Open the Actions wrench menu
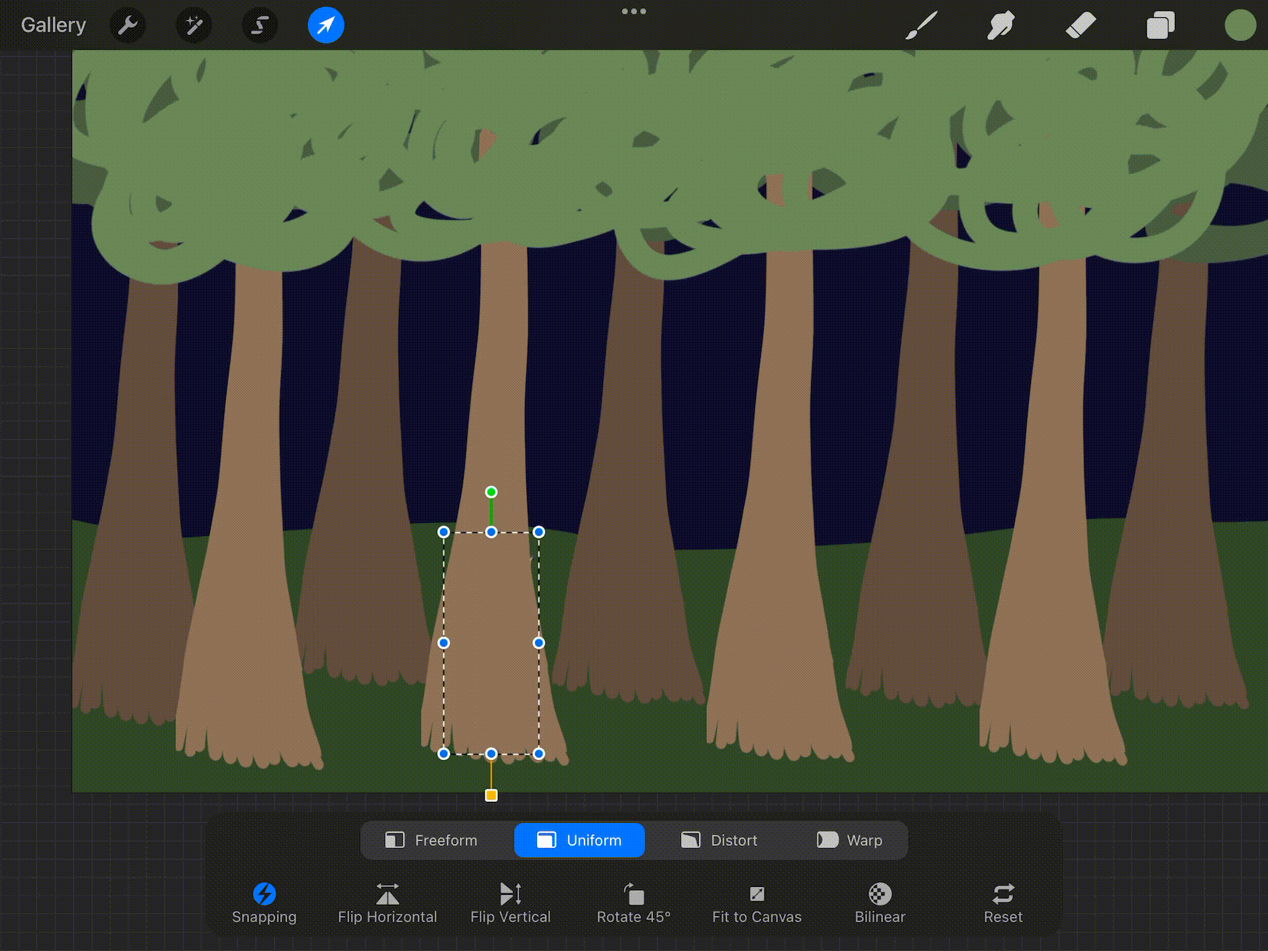1268x951 pixels. click(127, 25)
